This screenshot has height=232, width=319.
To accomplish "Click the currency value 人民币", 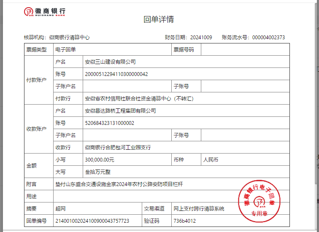I will 211,160.
